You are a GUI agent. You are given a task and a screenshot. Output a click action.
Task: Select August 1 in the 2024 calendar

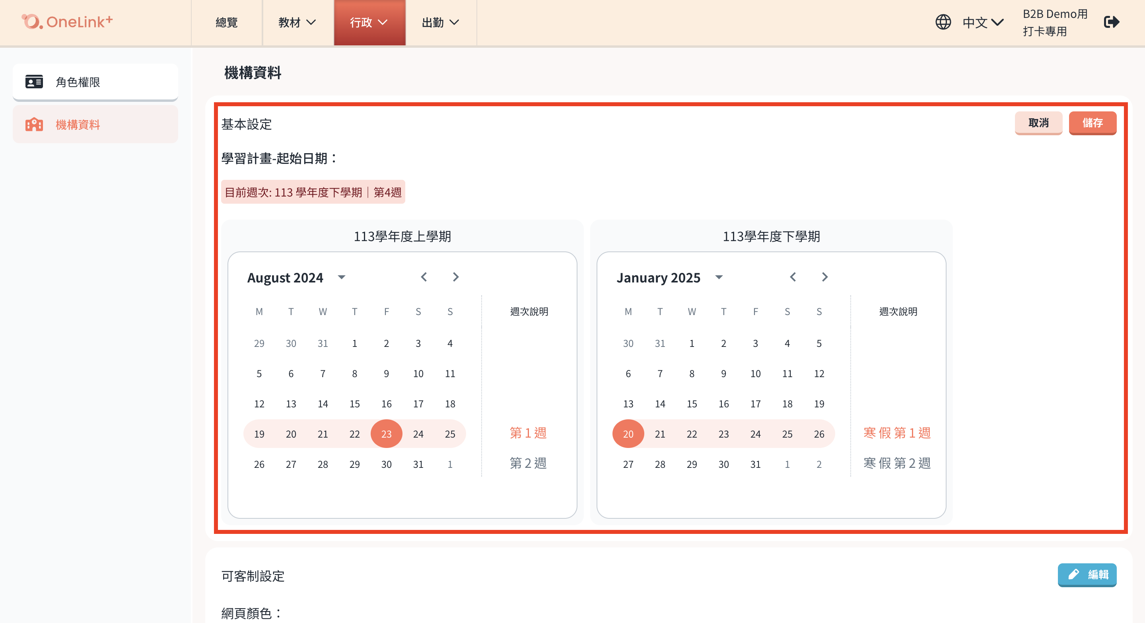coord(355,343)
